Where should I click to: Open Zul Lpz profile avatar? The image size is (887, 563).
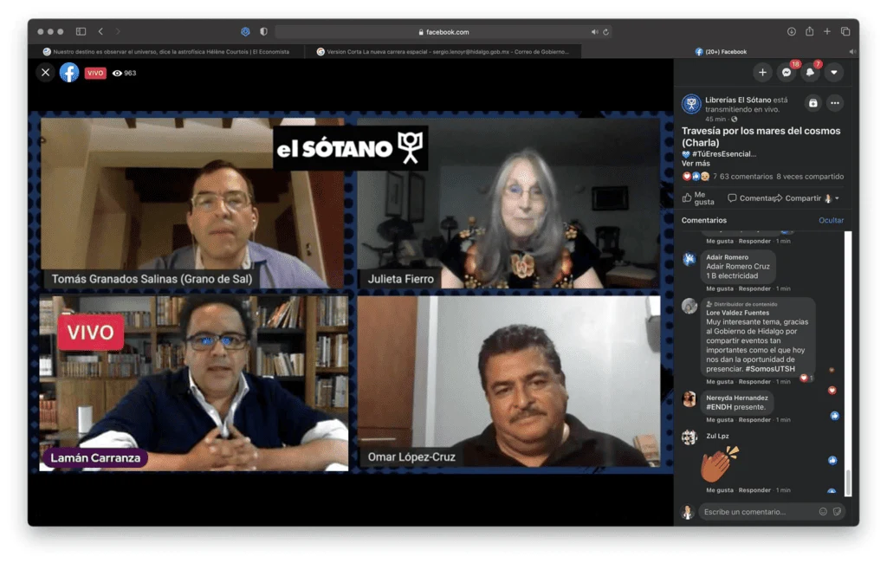(689, 437)
